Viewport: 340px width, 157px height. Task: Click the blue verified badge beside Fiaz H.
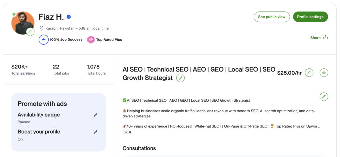click(x=69, y=17)
